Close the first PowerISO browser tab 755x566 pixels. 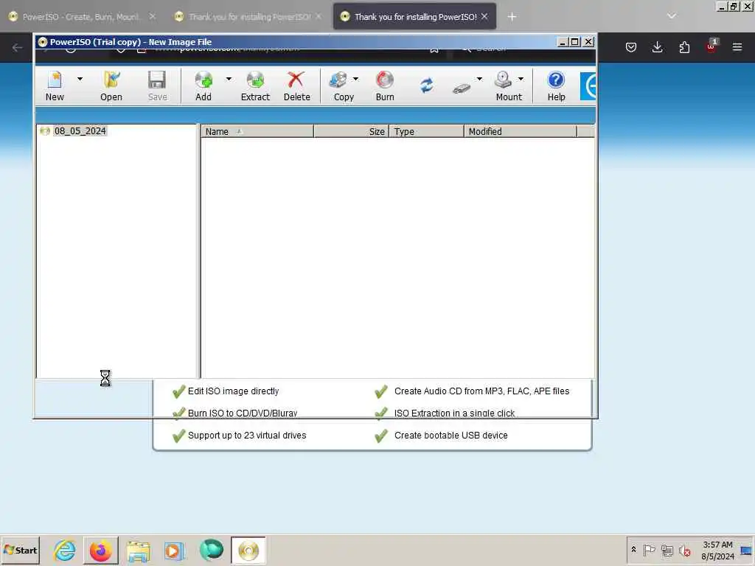click(152, 16)
